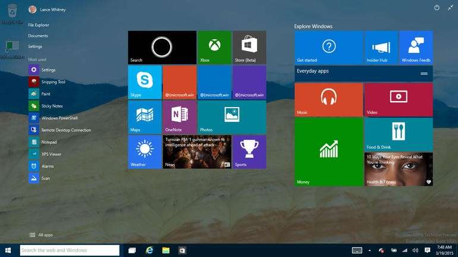Screen dimensions: 458x257
Task: Open Settings link below Documents
Action: (x=35, y=46)
